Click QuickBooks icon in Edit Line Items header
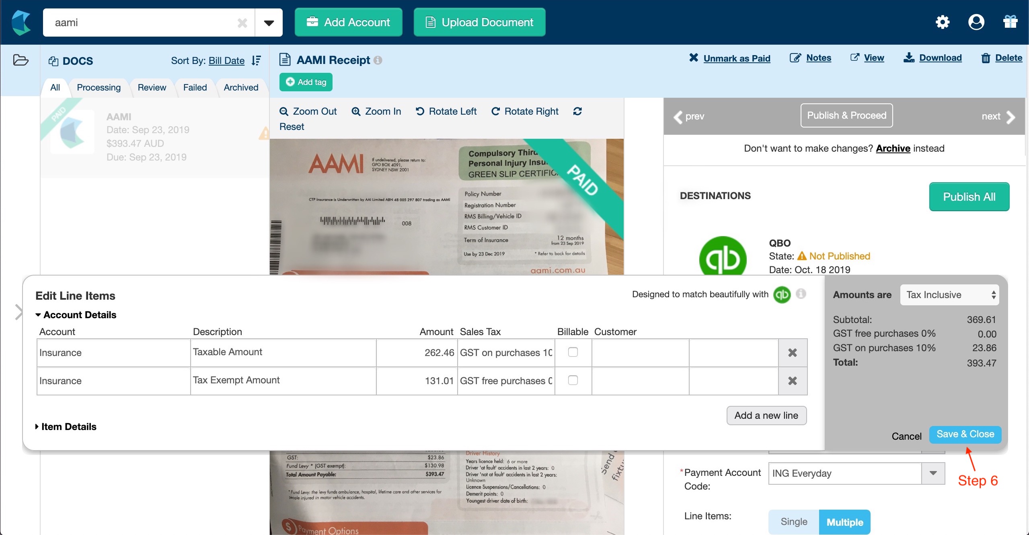This screenshot has height=535, width=1029. (782, 295)
